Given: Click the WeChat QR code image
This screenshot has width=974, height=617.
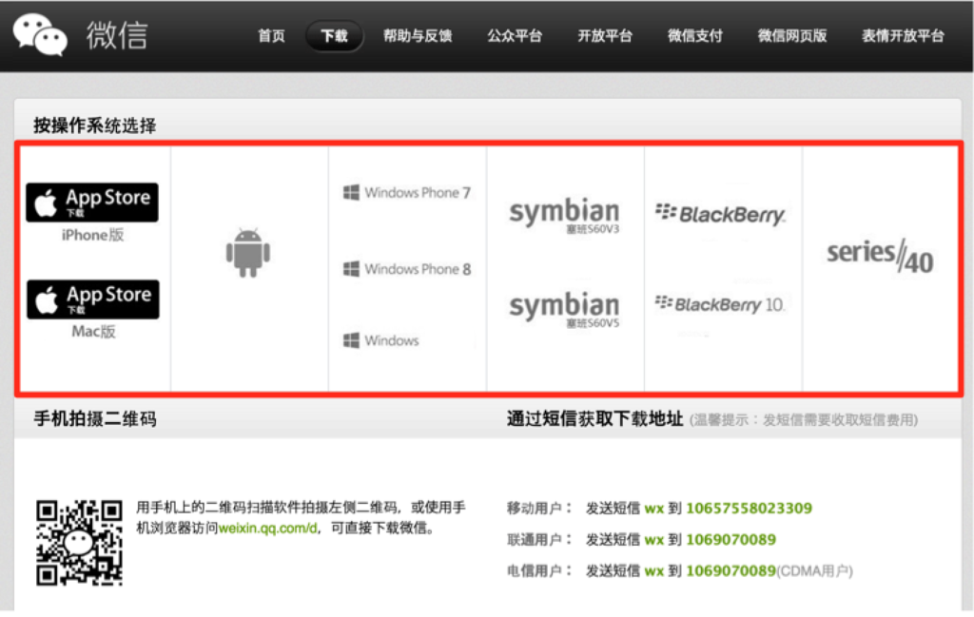Looking at the screenshot, I should 79,543.
